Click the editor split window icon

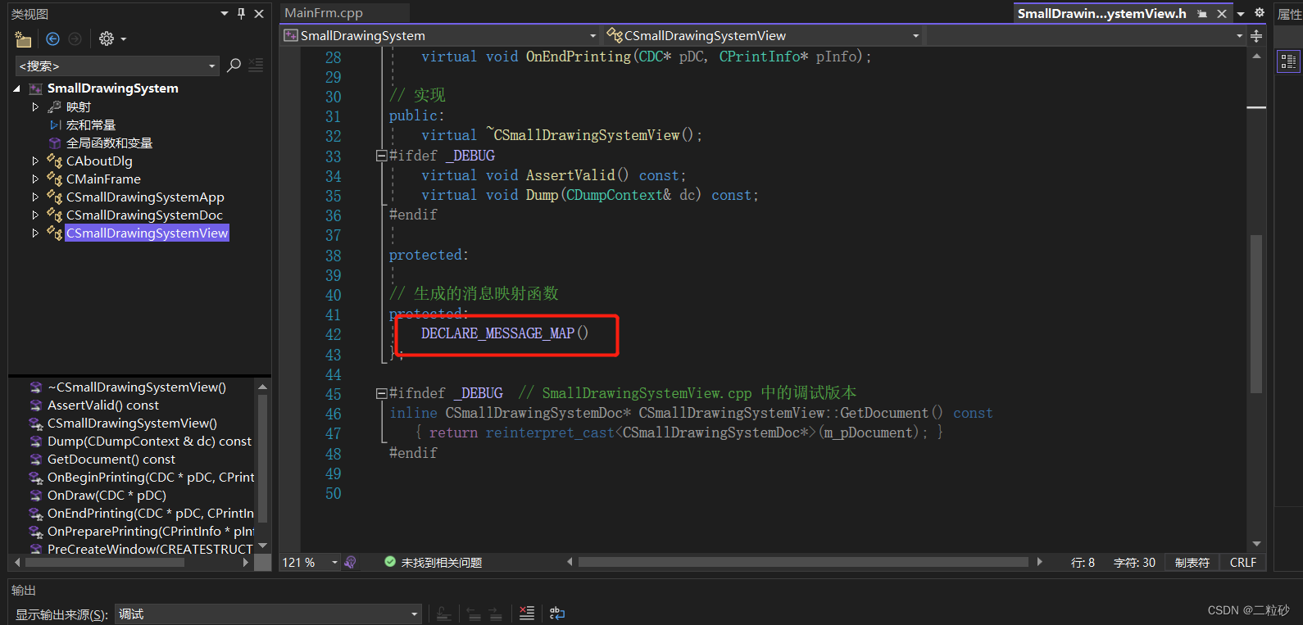click(x=1256, y=36)
